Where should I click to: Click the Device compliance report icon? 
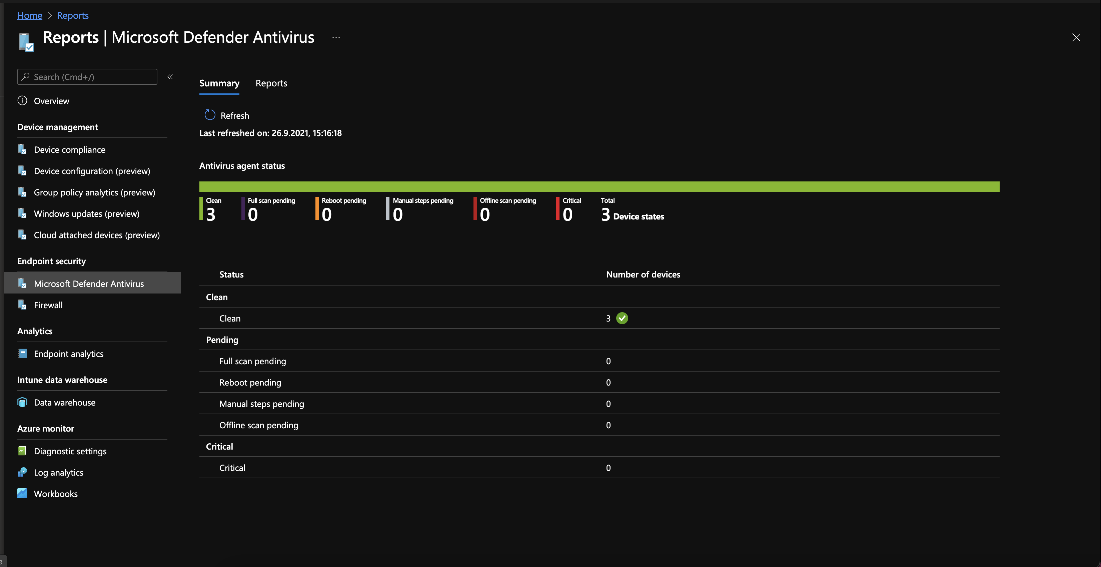click(22, 149)
